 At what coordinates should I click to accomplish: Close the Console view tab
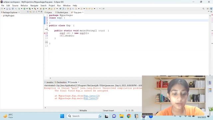coord(79,82)
